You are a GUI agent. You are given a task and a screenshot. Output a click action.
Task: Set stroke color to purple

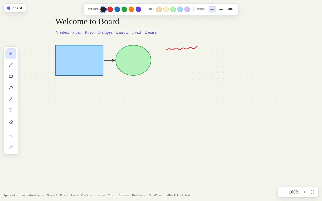[x=138, y=9]
